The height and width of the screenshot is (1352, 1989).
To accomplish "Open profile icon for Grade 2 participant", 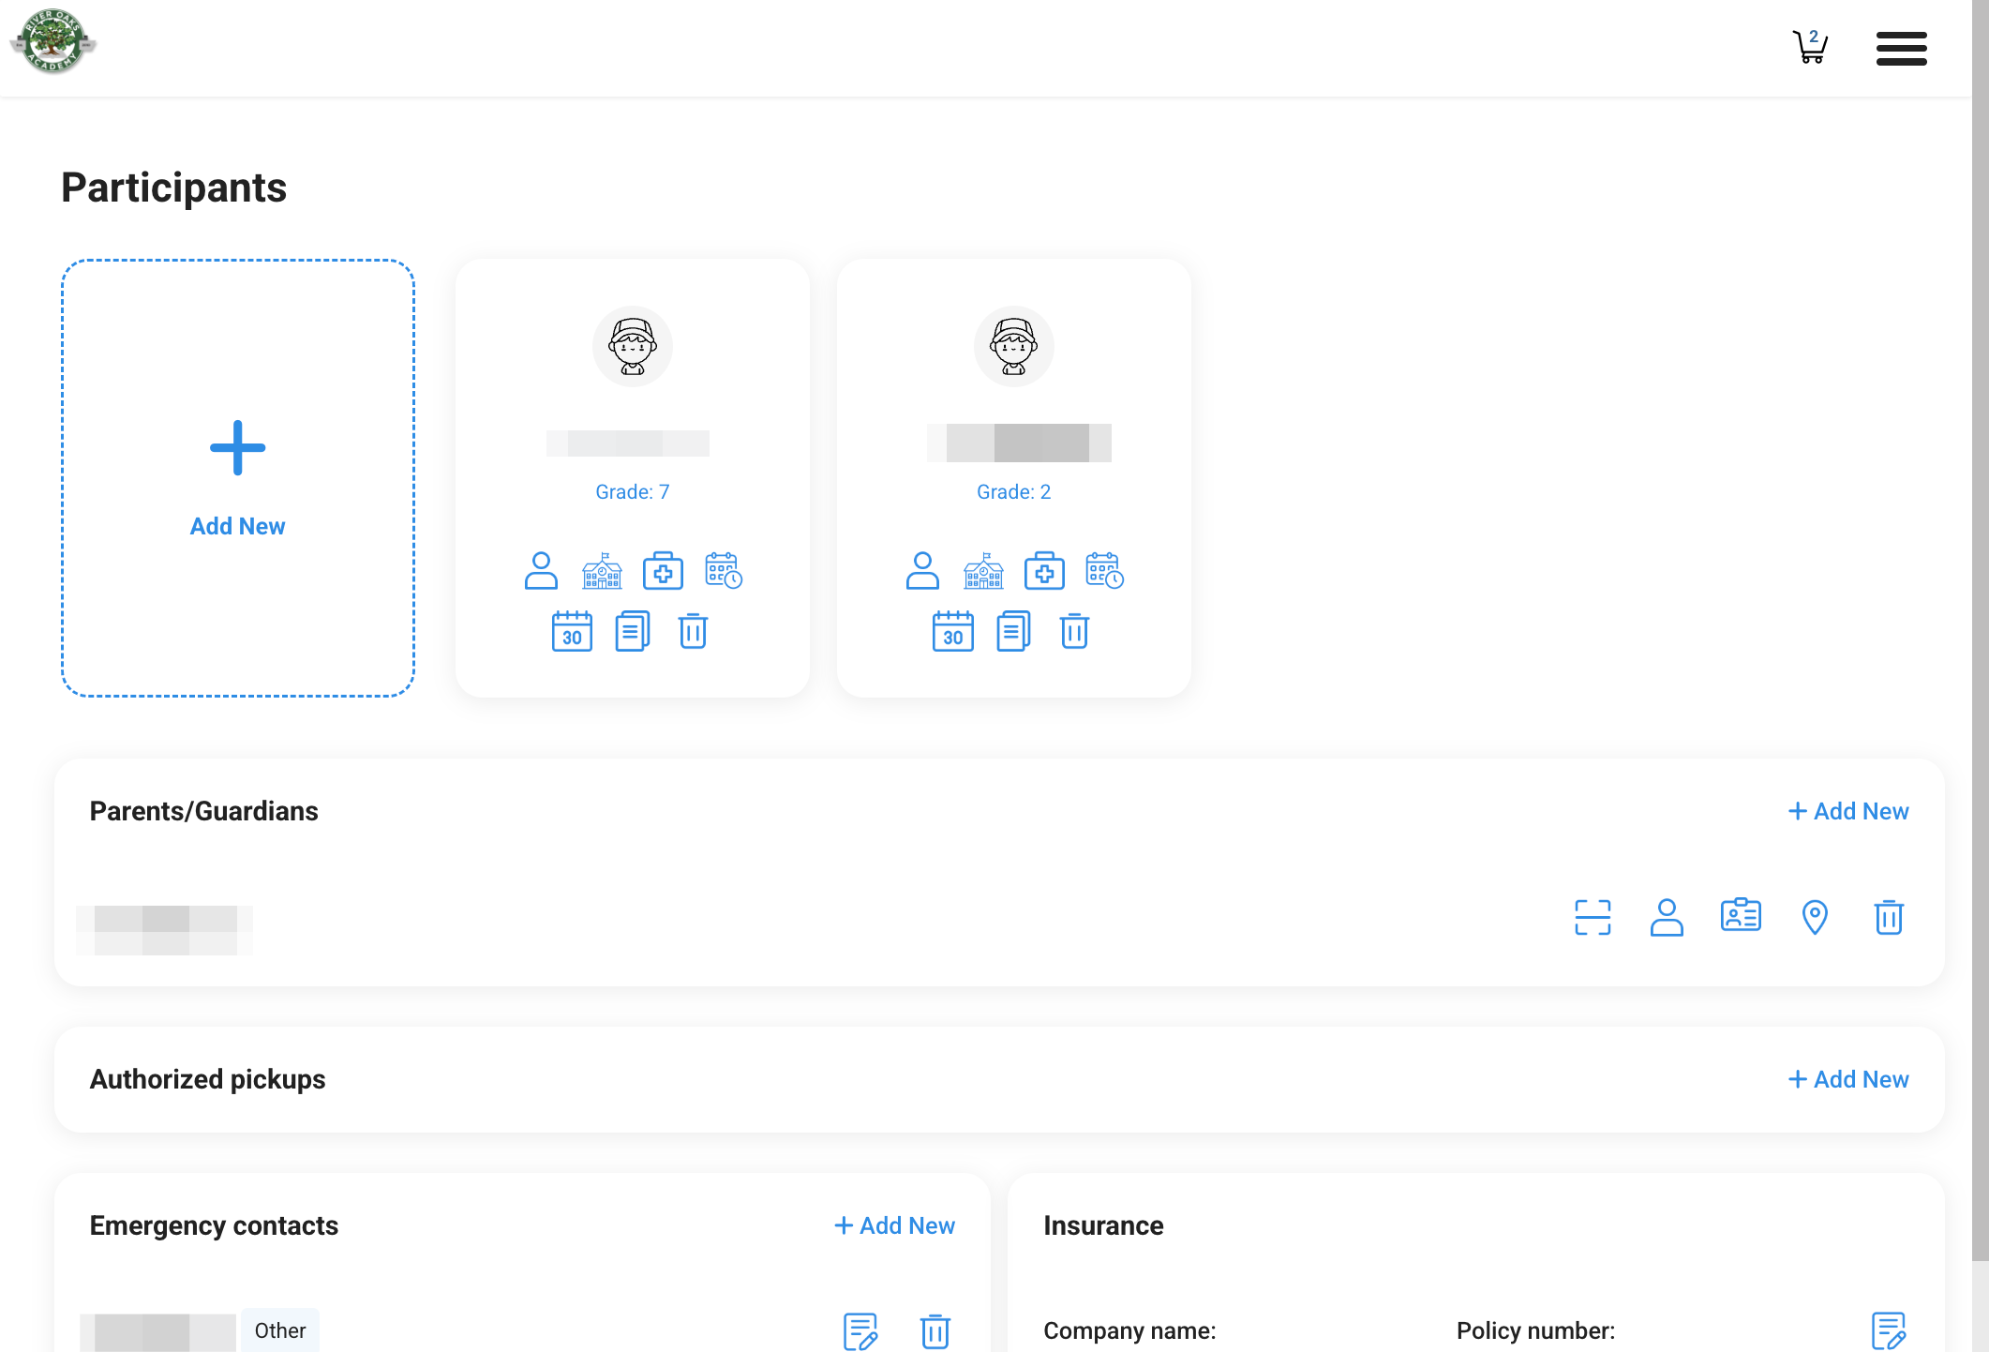I will point(922,570).
